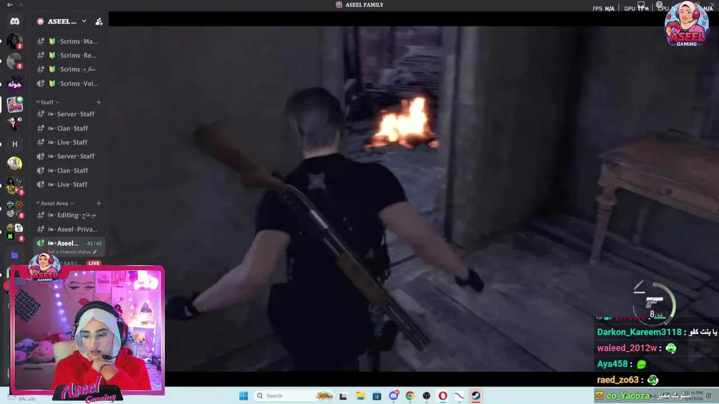This screenshot has width=719, height=404.
Task: Join the Server Staff voice channel
Action: (x=67, y=156)
